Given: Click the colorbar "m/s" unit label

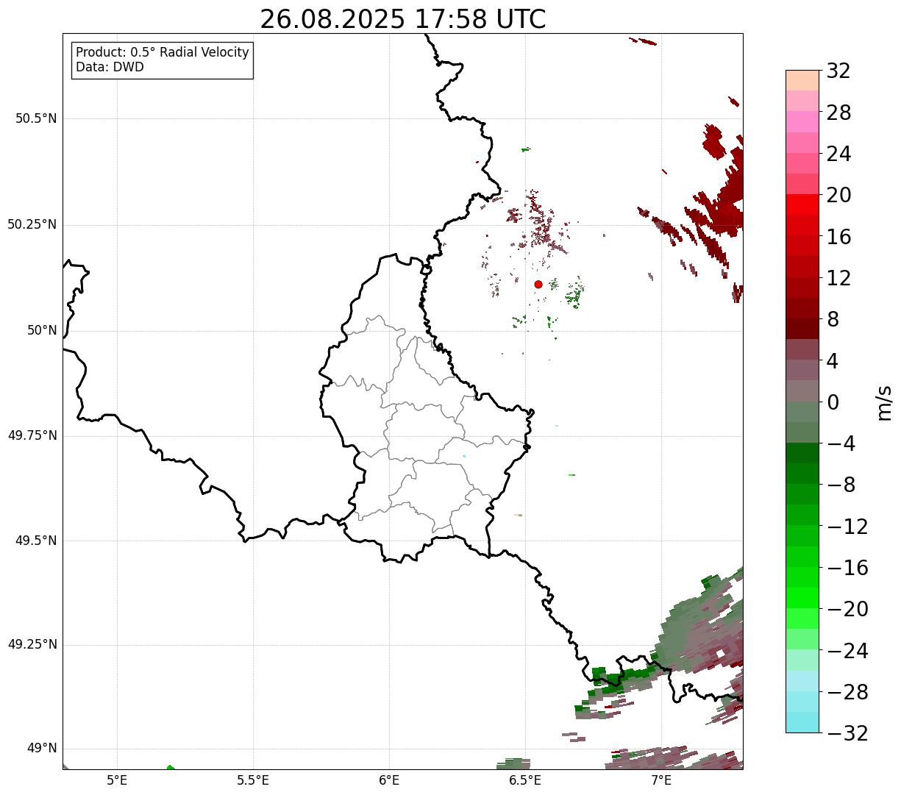Looking at the screenshot, I should pos(884,402).
